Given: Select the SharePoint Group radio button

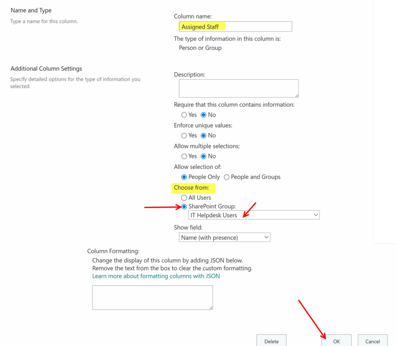Looking at the screenshot, I should [x=184, y=207].
